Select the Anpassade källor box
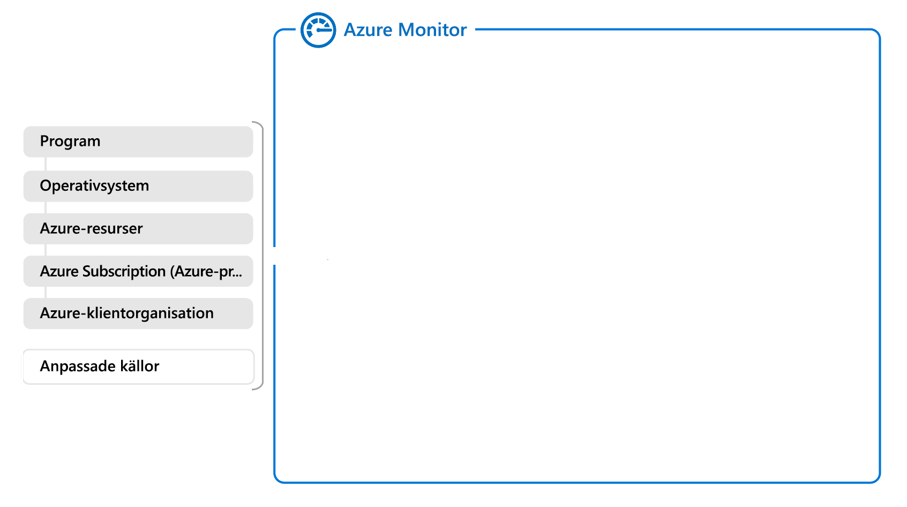The width and height of the screenshot is (907, 507). point(138,367)
